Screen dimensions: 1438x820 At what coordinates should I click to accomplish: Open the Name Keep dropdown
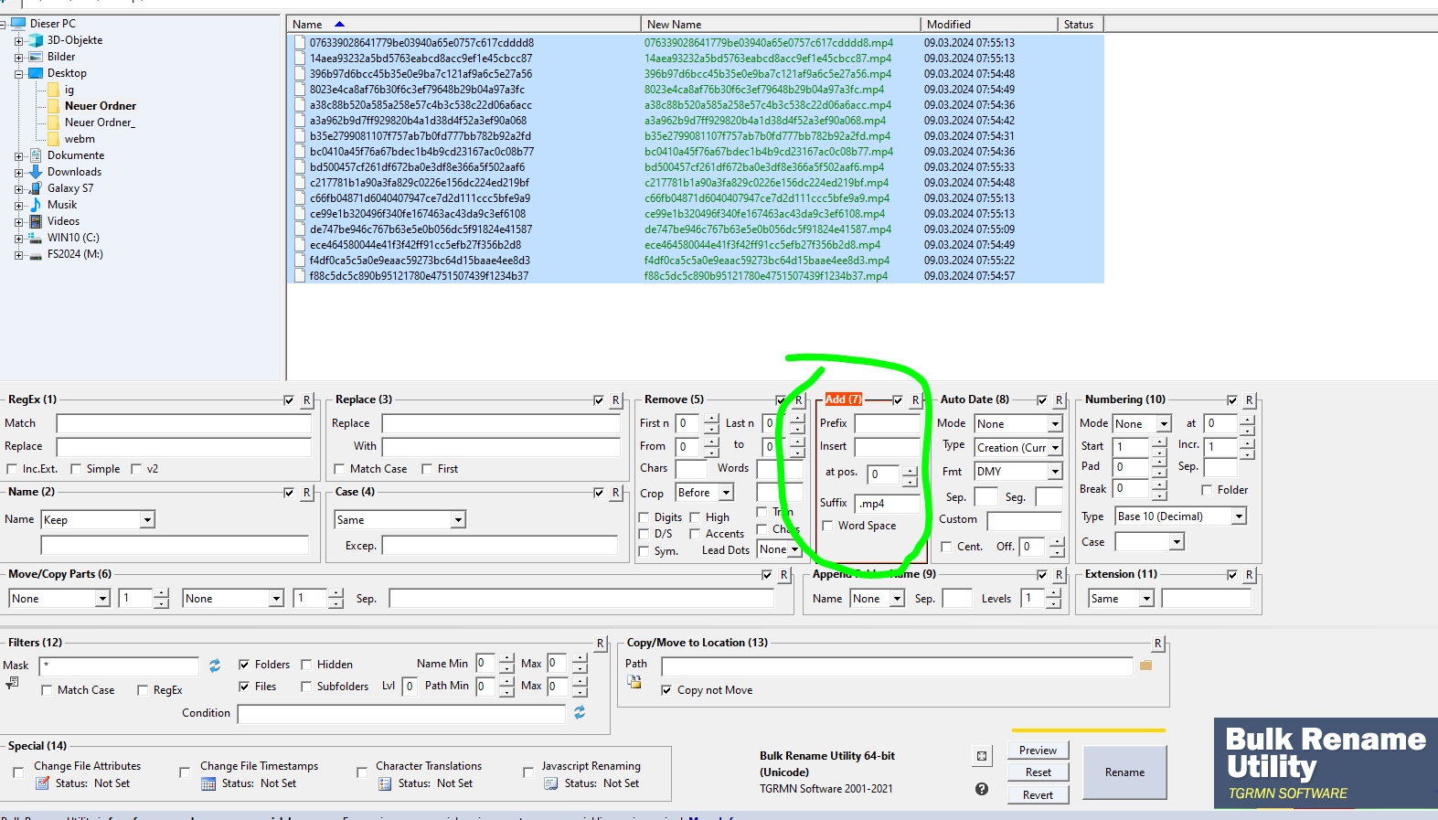point(146,520)
